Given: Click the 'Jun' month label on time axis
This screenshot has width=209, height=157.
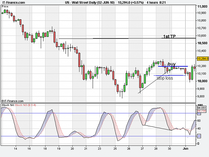Looking at the screenshot, I should point(186,149).
